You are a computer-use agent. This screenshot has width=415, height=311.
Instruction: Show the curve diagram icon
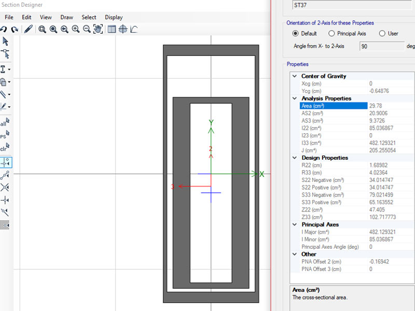[134, 29]
